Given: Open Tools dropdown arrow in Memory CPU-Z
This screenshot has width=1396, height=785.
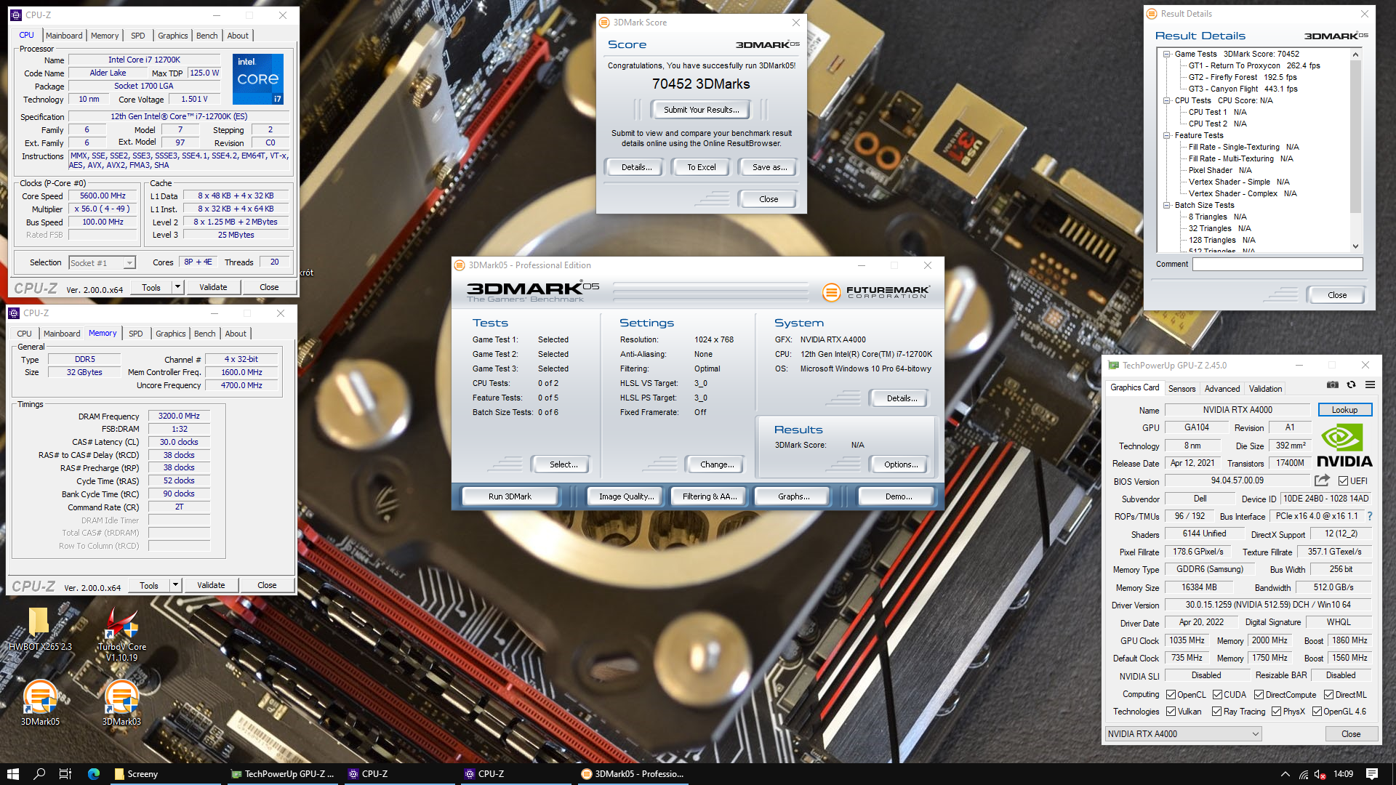Looking at the screenshot, I should pos(174,585).
